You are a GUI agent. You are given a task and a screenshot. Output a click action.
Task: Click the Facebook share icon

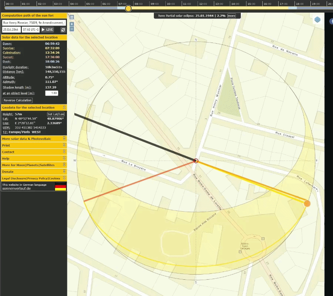(x=331, y=21)
